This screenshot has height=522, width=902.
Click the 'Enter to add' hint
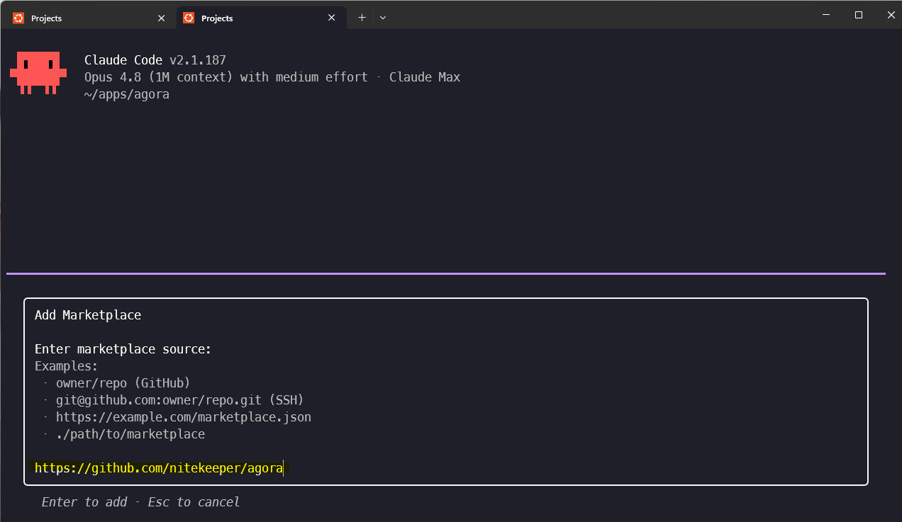(x=84, y=502)
